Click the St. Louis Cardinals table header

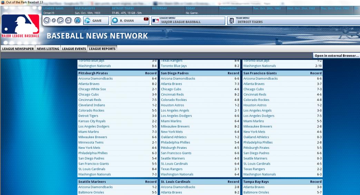tap(200, 182)
